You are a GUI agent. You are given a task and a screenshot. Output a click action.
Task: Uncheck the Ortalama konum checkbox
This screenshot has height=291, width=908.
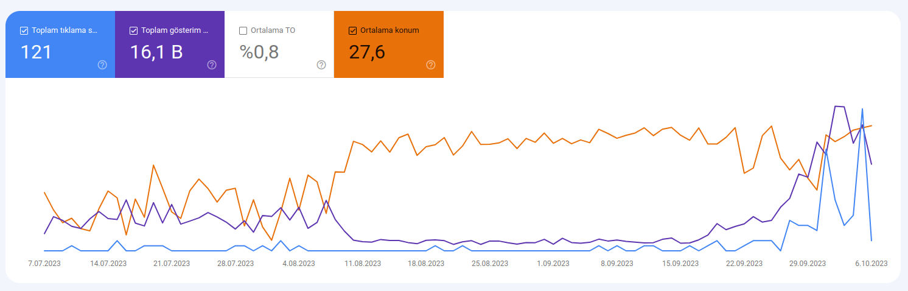pos(353,30)
